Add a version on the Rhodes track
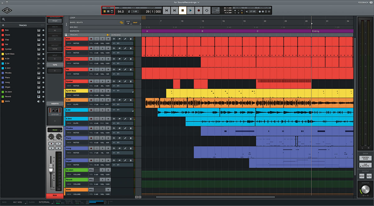 tap(114, 128)
